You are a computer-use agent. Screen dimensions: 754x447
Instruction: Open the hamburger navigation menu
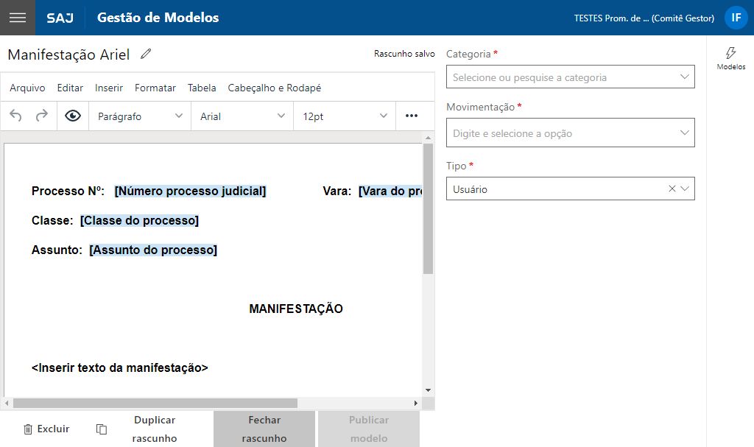(18, 18)
